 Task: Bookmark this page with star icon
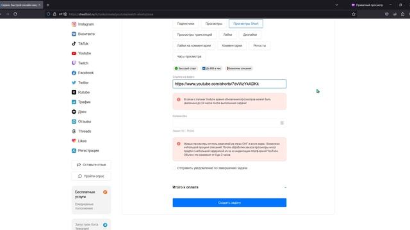[x=354, y=14]
